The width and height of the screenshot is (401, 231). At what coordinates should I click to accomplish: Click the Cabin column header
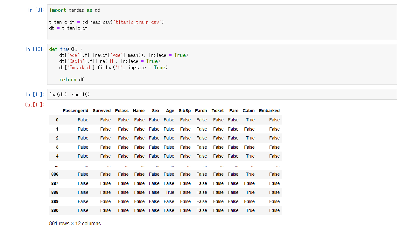click(249, 111)
